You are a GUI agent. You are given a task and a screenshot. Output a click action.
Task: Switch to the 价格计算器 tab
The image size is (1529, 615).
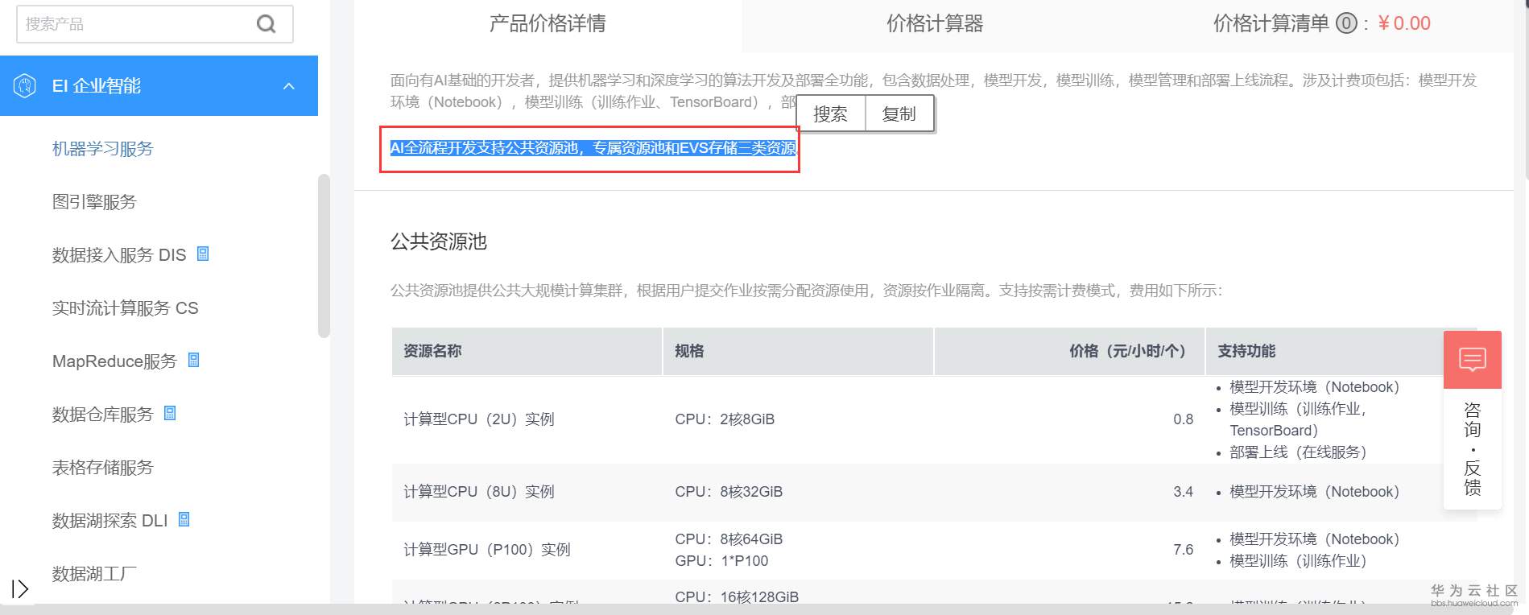[935, 24]
